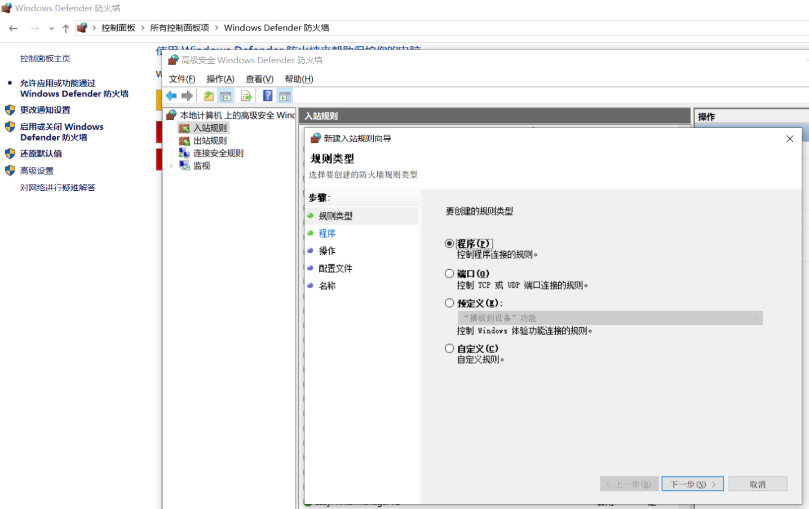Click the blue back arrow in MMC toolbar
The height and width of the screenshot is (509, 809).
(x=171, y=96)
